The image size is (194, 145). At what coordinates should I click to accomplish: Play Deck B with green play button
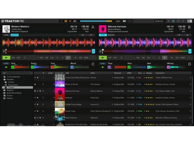103,58
